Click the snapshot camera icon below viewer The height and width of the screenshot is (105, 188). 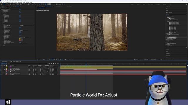point(65,59)
